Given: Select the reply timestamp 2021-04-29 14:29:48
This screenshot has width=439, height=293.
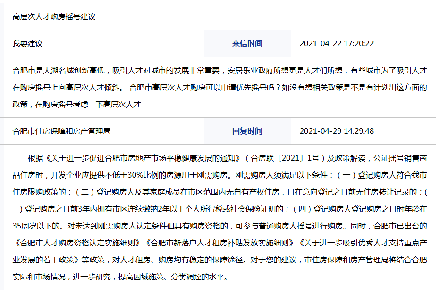Looking at the screenshot, I should (337, 131).
